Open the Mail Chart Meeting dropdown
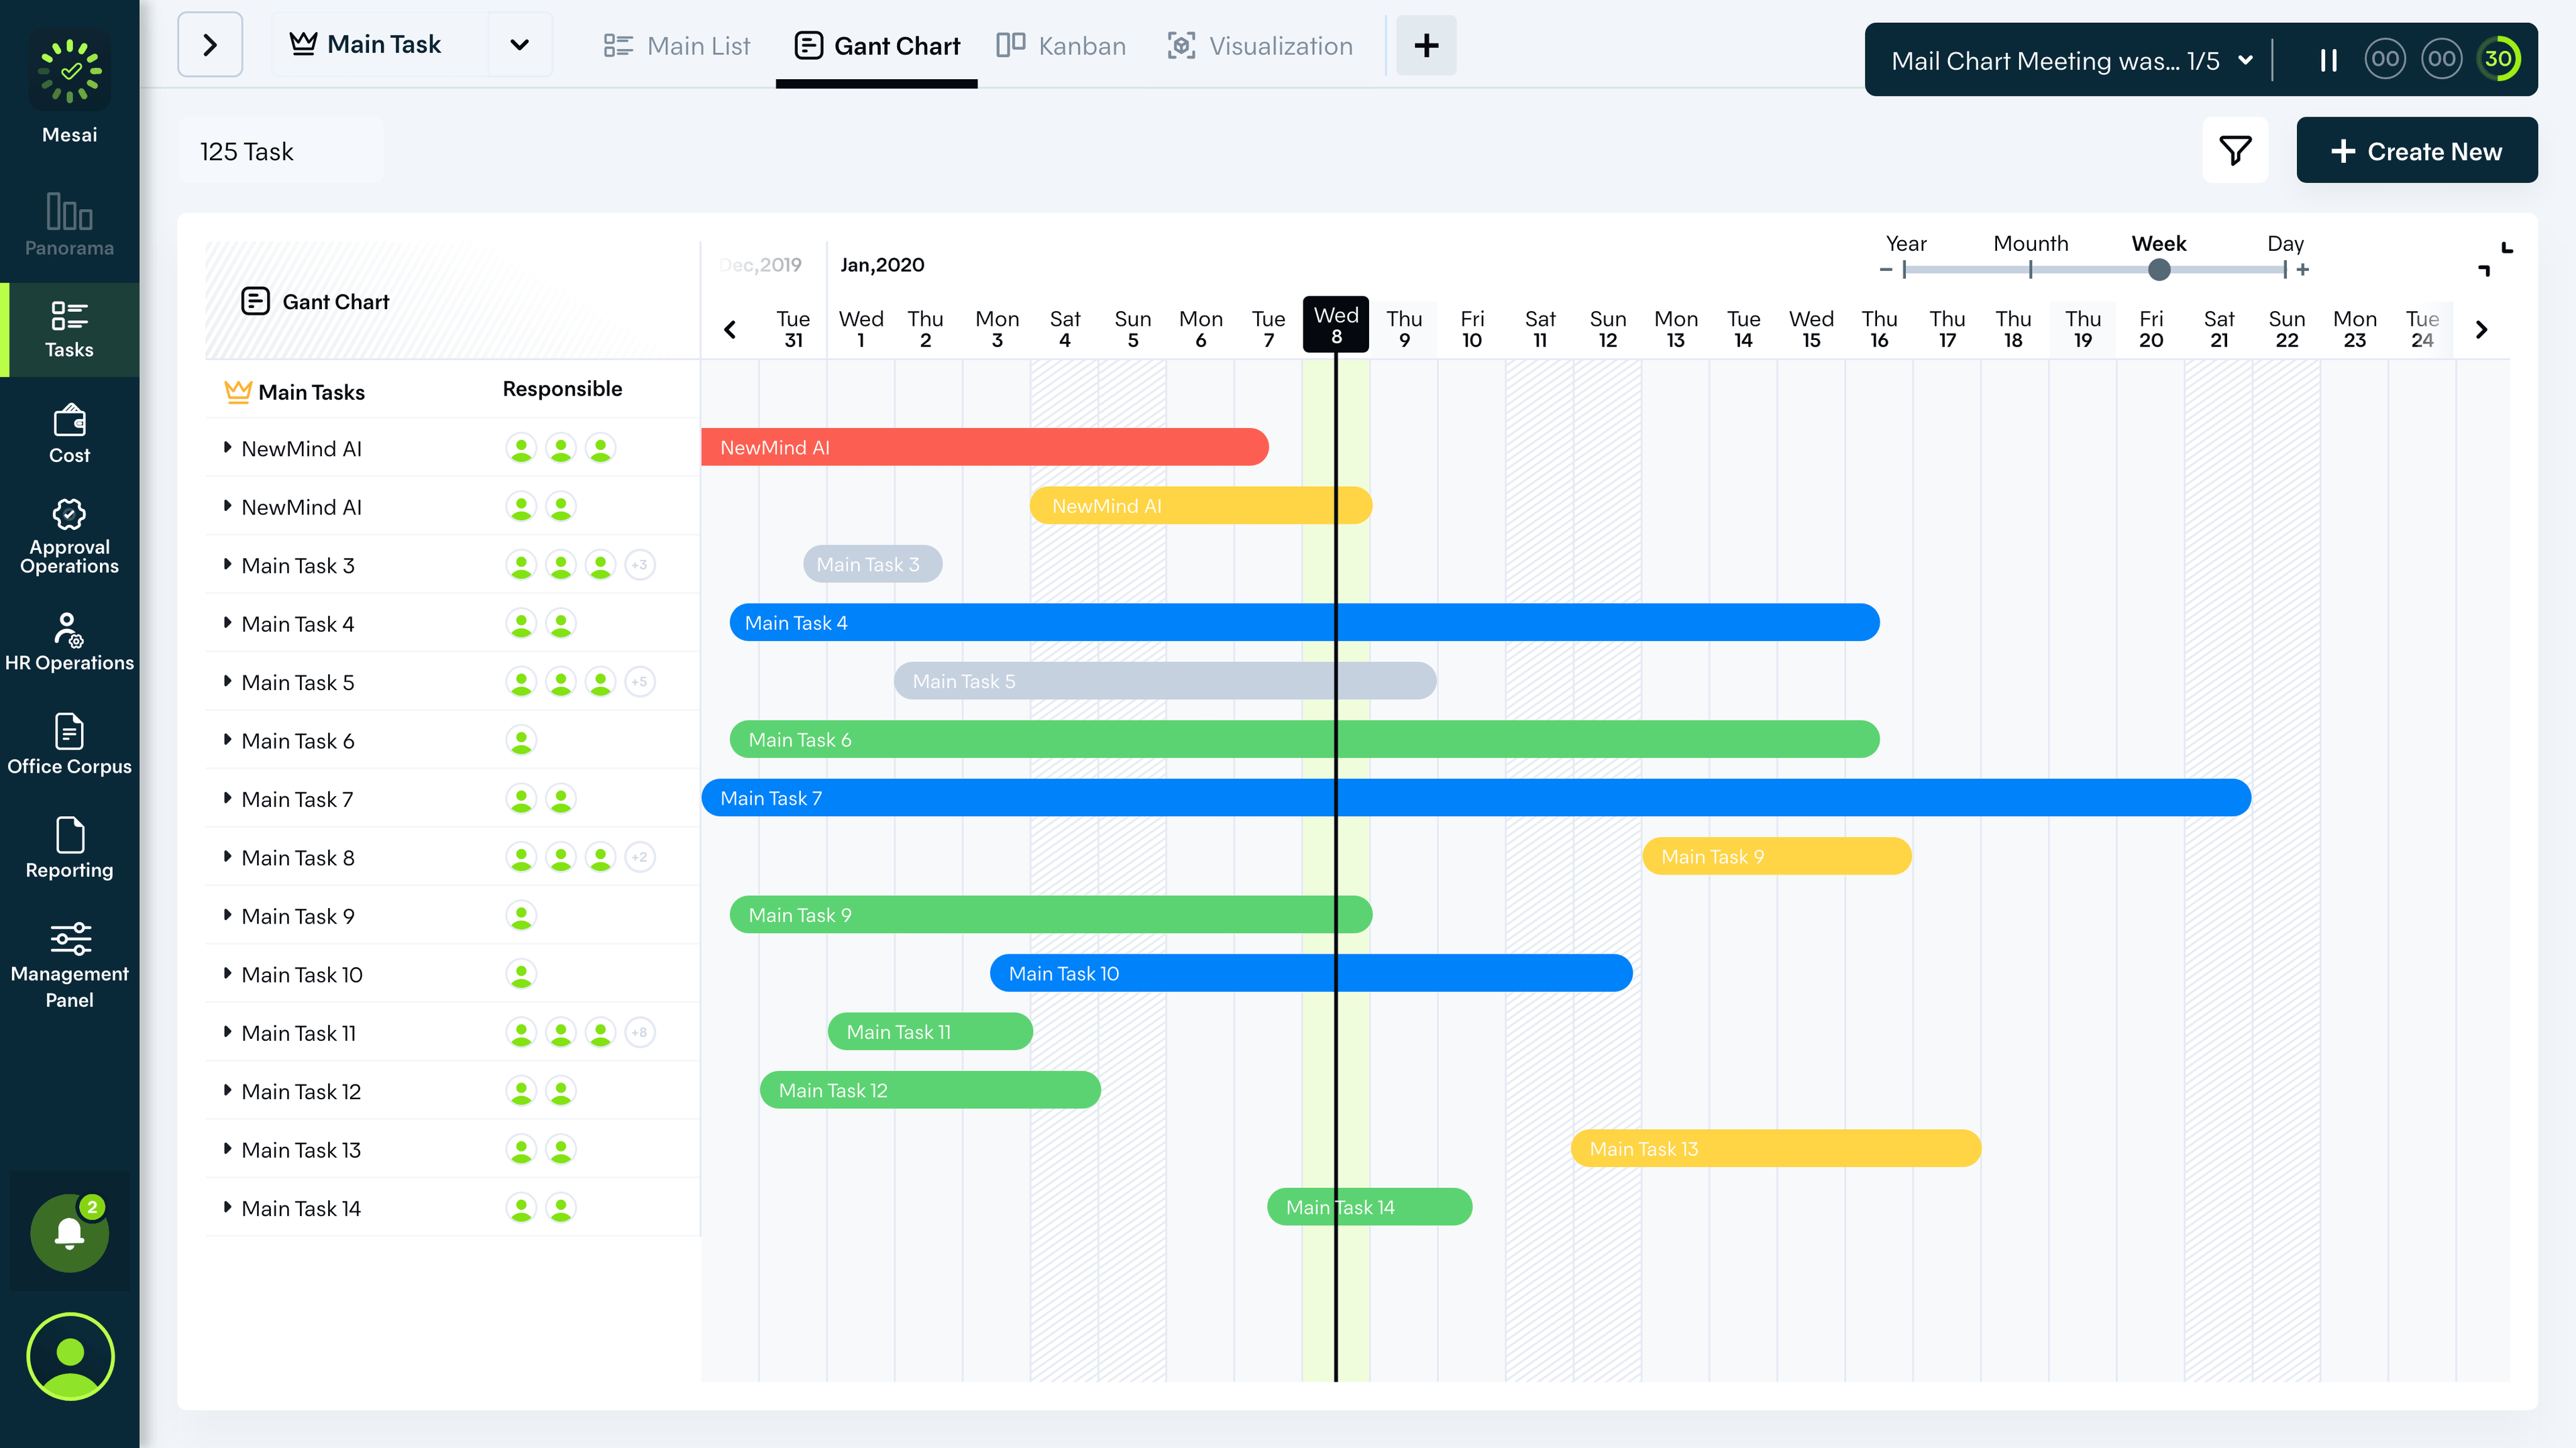 coord(2246,60)
